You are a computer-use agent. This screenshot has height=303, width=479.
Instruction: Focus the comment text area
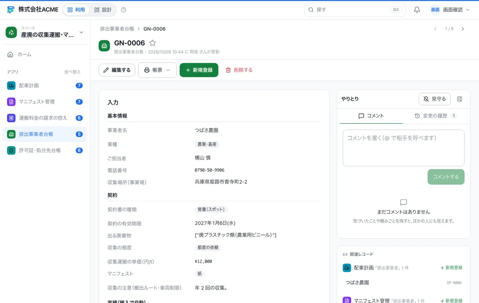pyautogui.click(x=403, y=148)
